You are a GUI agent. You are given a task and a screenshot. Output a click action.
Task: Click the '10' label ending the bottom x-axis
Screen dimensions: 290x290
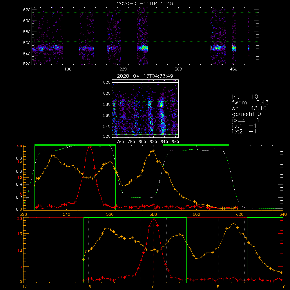pos(283,287)
